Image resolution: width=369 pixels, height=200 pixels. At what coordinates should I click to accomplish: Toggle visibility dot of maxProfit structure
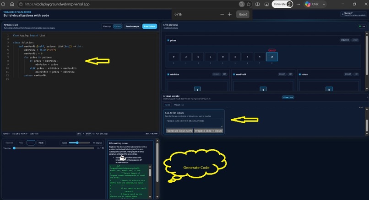coord(234,74)
